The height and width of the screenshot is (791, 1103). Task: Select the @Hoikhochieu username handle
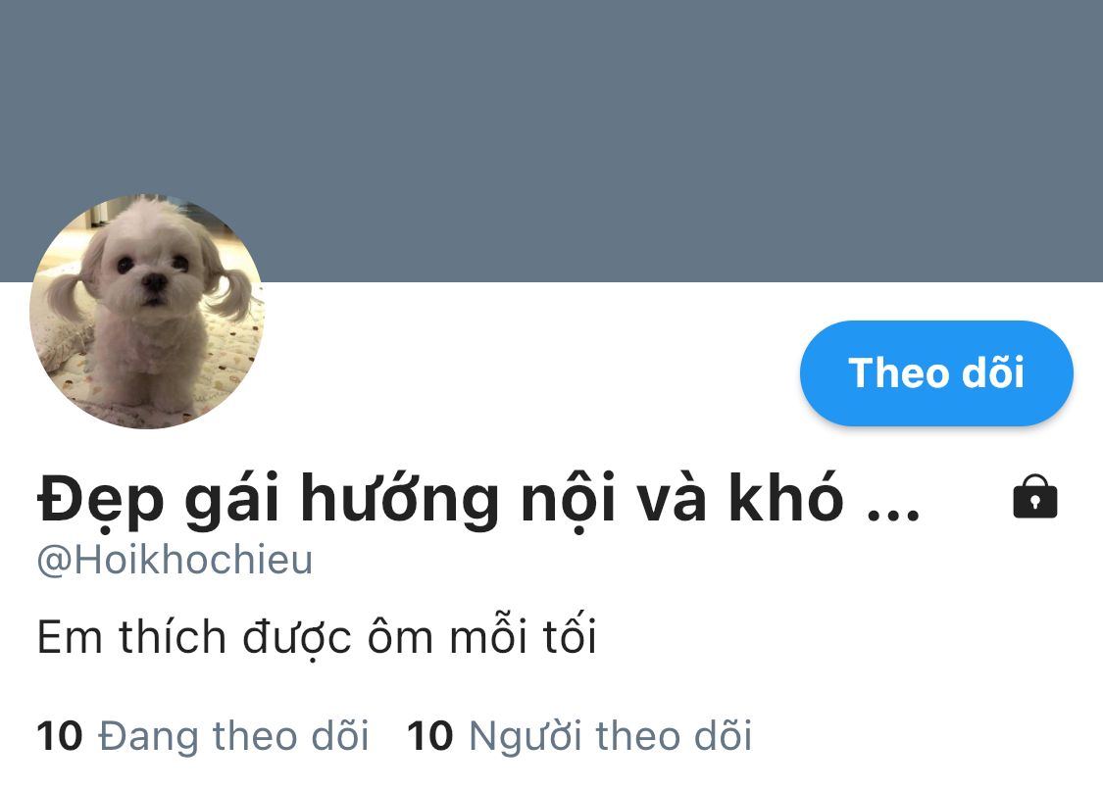click(x=175, y=561)
